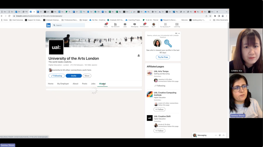Screen dimensions: 263x147
Task: Open the My Network icon
Action: [115, 25]
